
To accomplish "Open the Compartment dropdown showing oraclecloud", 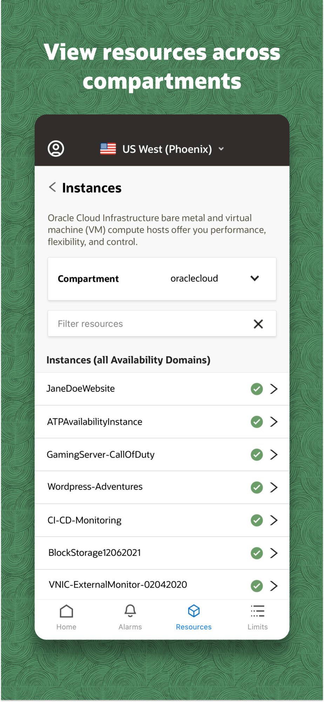I will coord(162,279).
